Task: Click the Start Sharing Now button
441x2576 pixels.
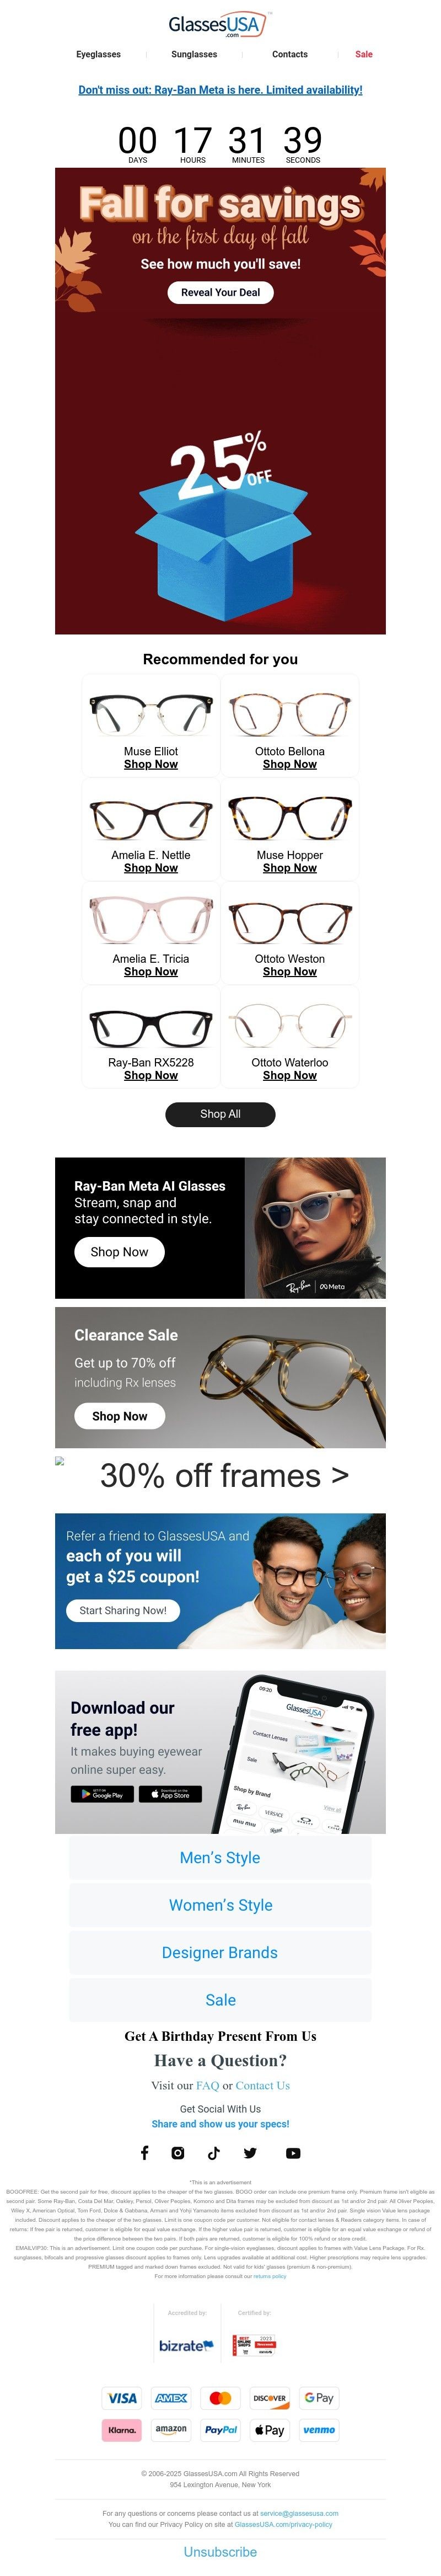Action: point(123,1610)
